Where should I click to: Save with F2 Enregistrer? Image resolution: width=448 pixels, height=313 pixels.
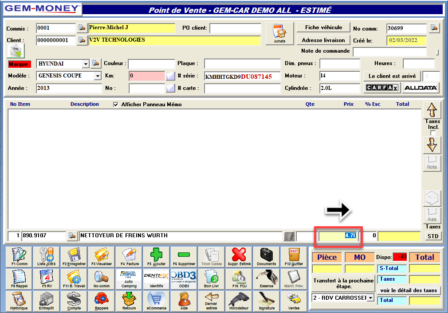(x=74, y=257)
